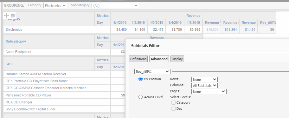Select the Across Level radio button
The image size is (289, 118).
[140, 97]
